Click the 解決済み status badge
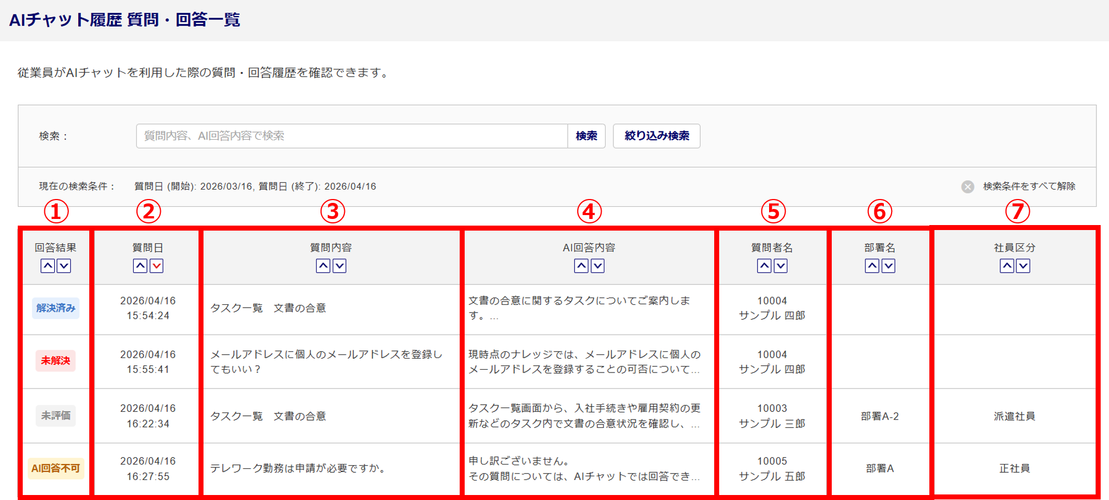This screenshot has height=500, width=1109. [x=55, y=308]
